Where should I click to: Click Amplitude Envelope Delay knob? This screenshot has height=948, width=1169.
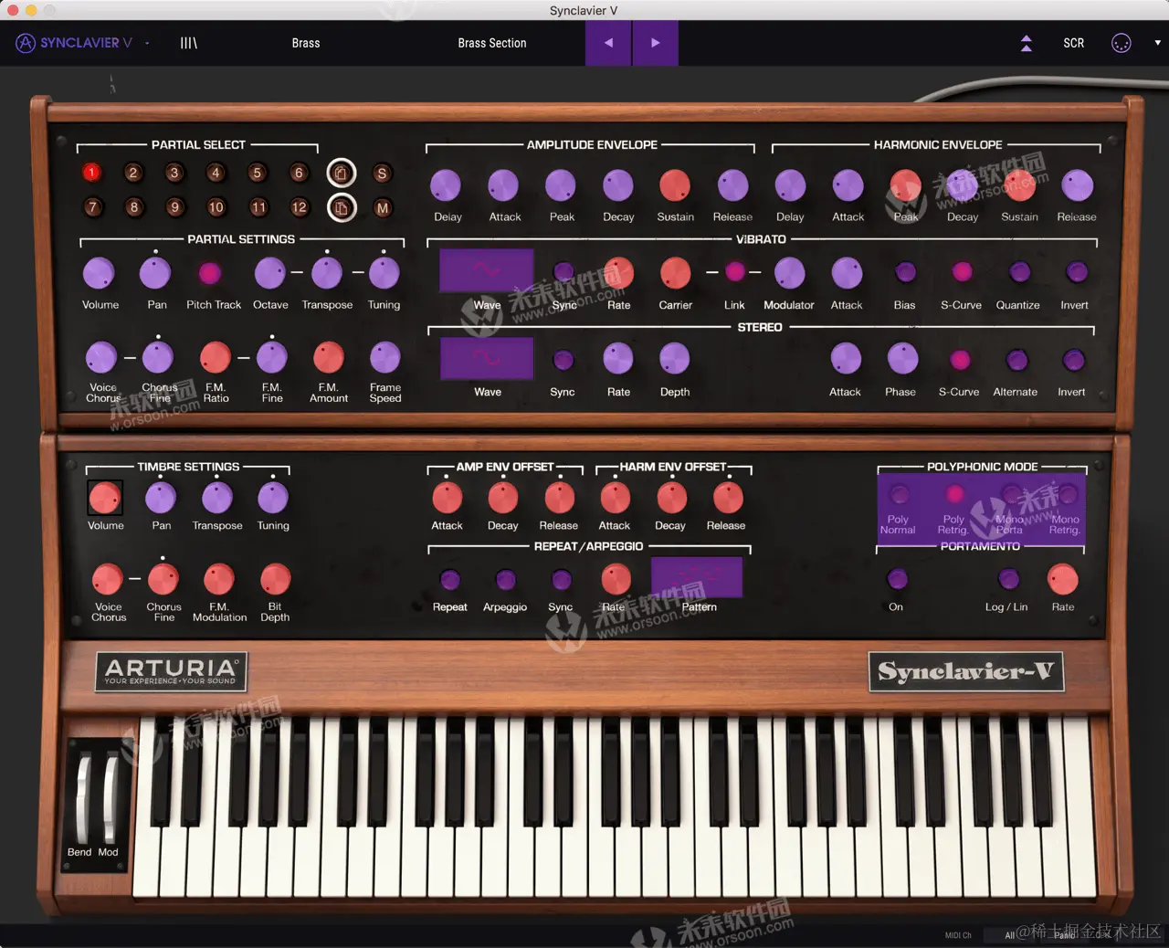[446, 185]
